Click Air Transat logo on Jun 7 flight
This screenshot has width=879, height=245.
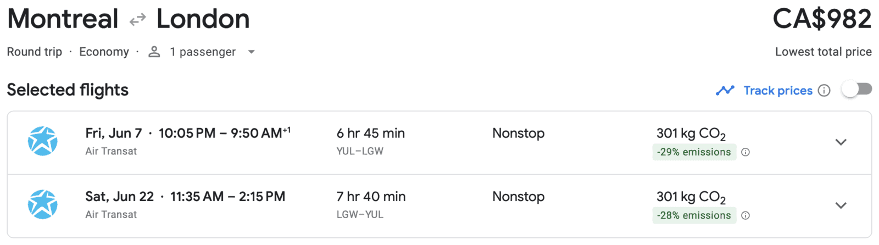43,142
